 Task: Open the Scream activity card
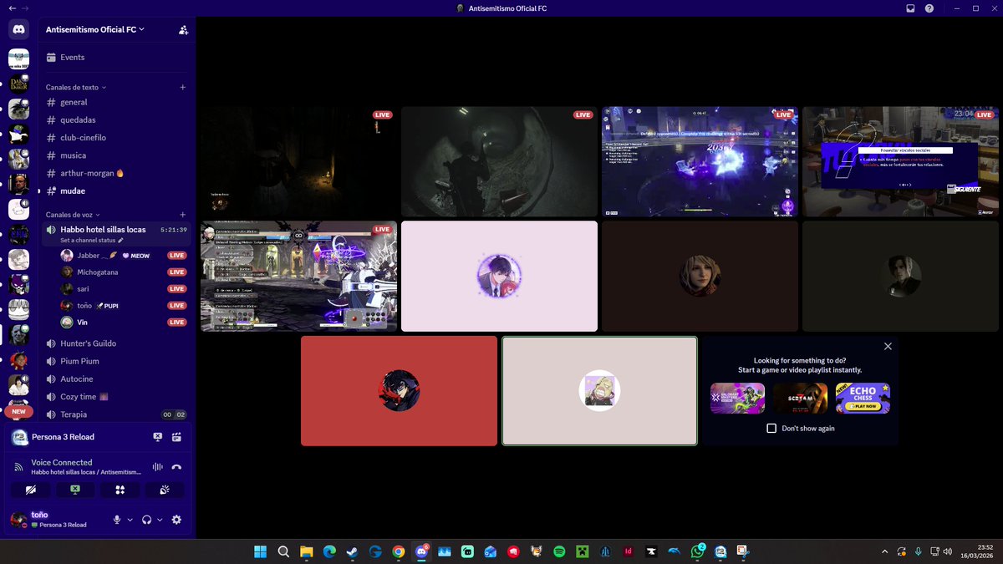pos(800,399)
